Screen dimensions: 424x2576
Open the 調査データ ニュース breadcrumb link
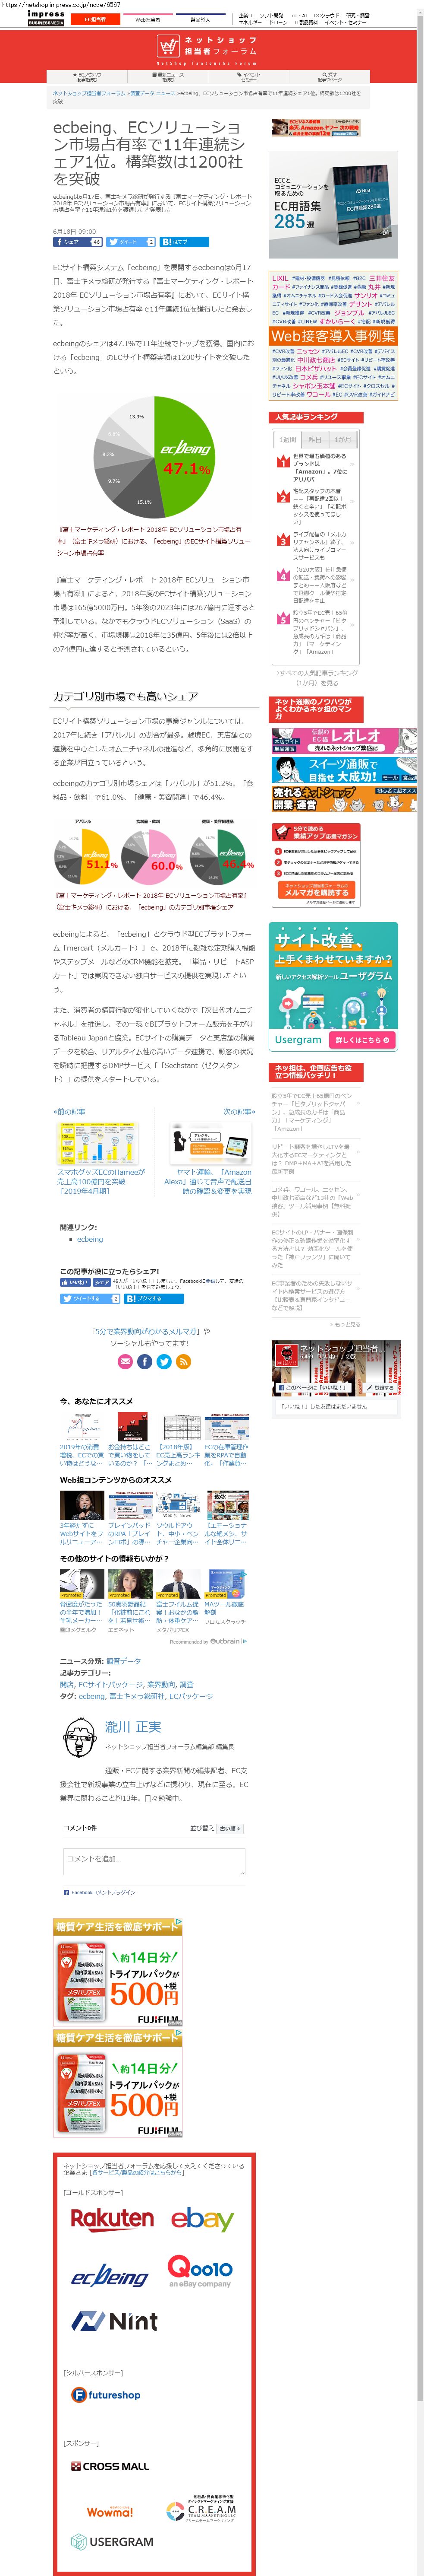pos(152,93)
